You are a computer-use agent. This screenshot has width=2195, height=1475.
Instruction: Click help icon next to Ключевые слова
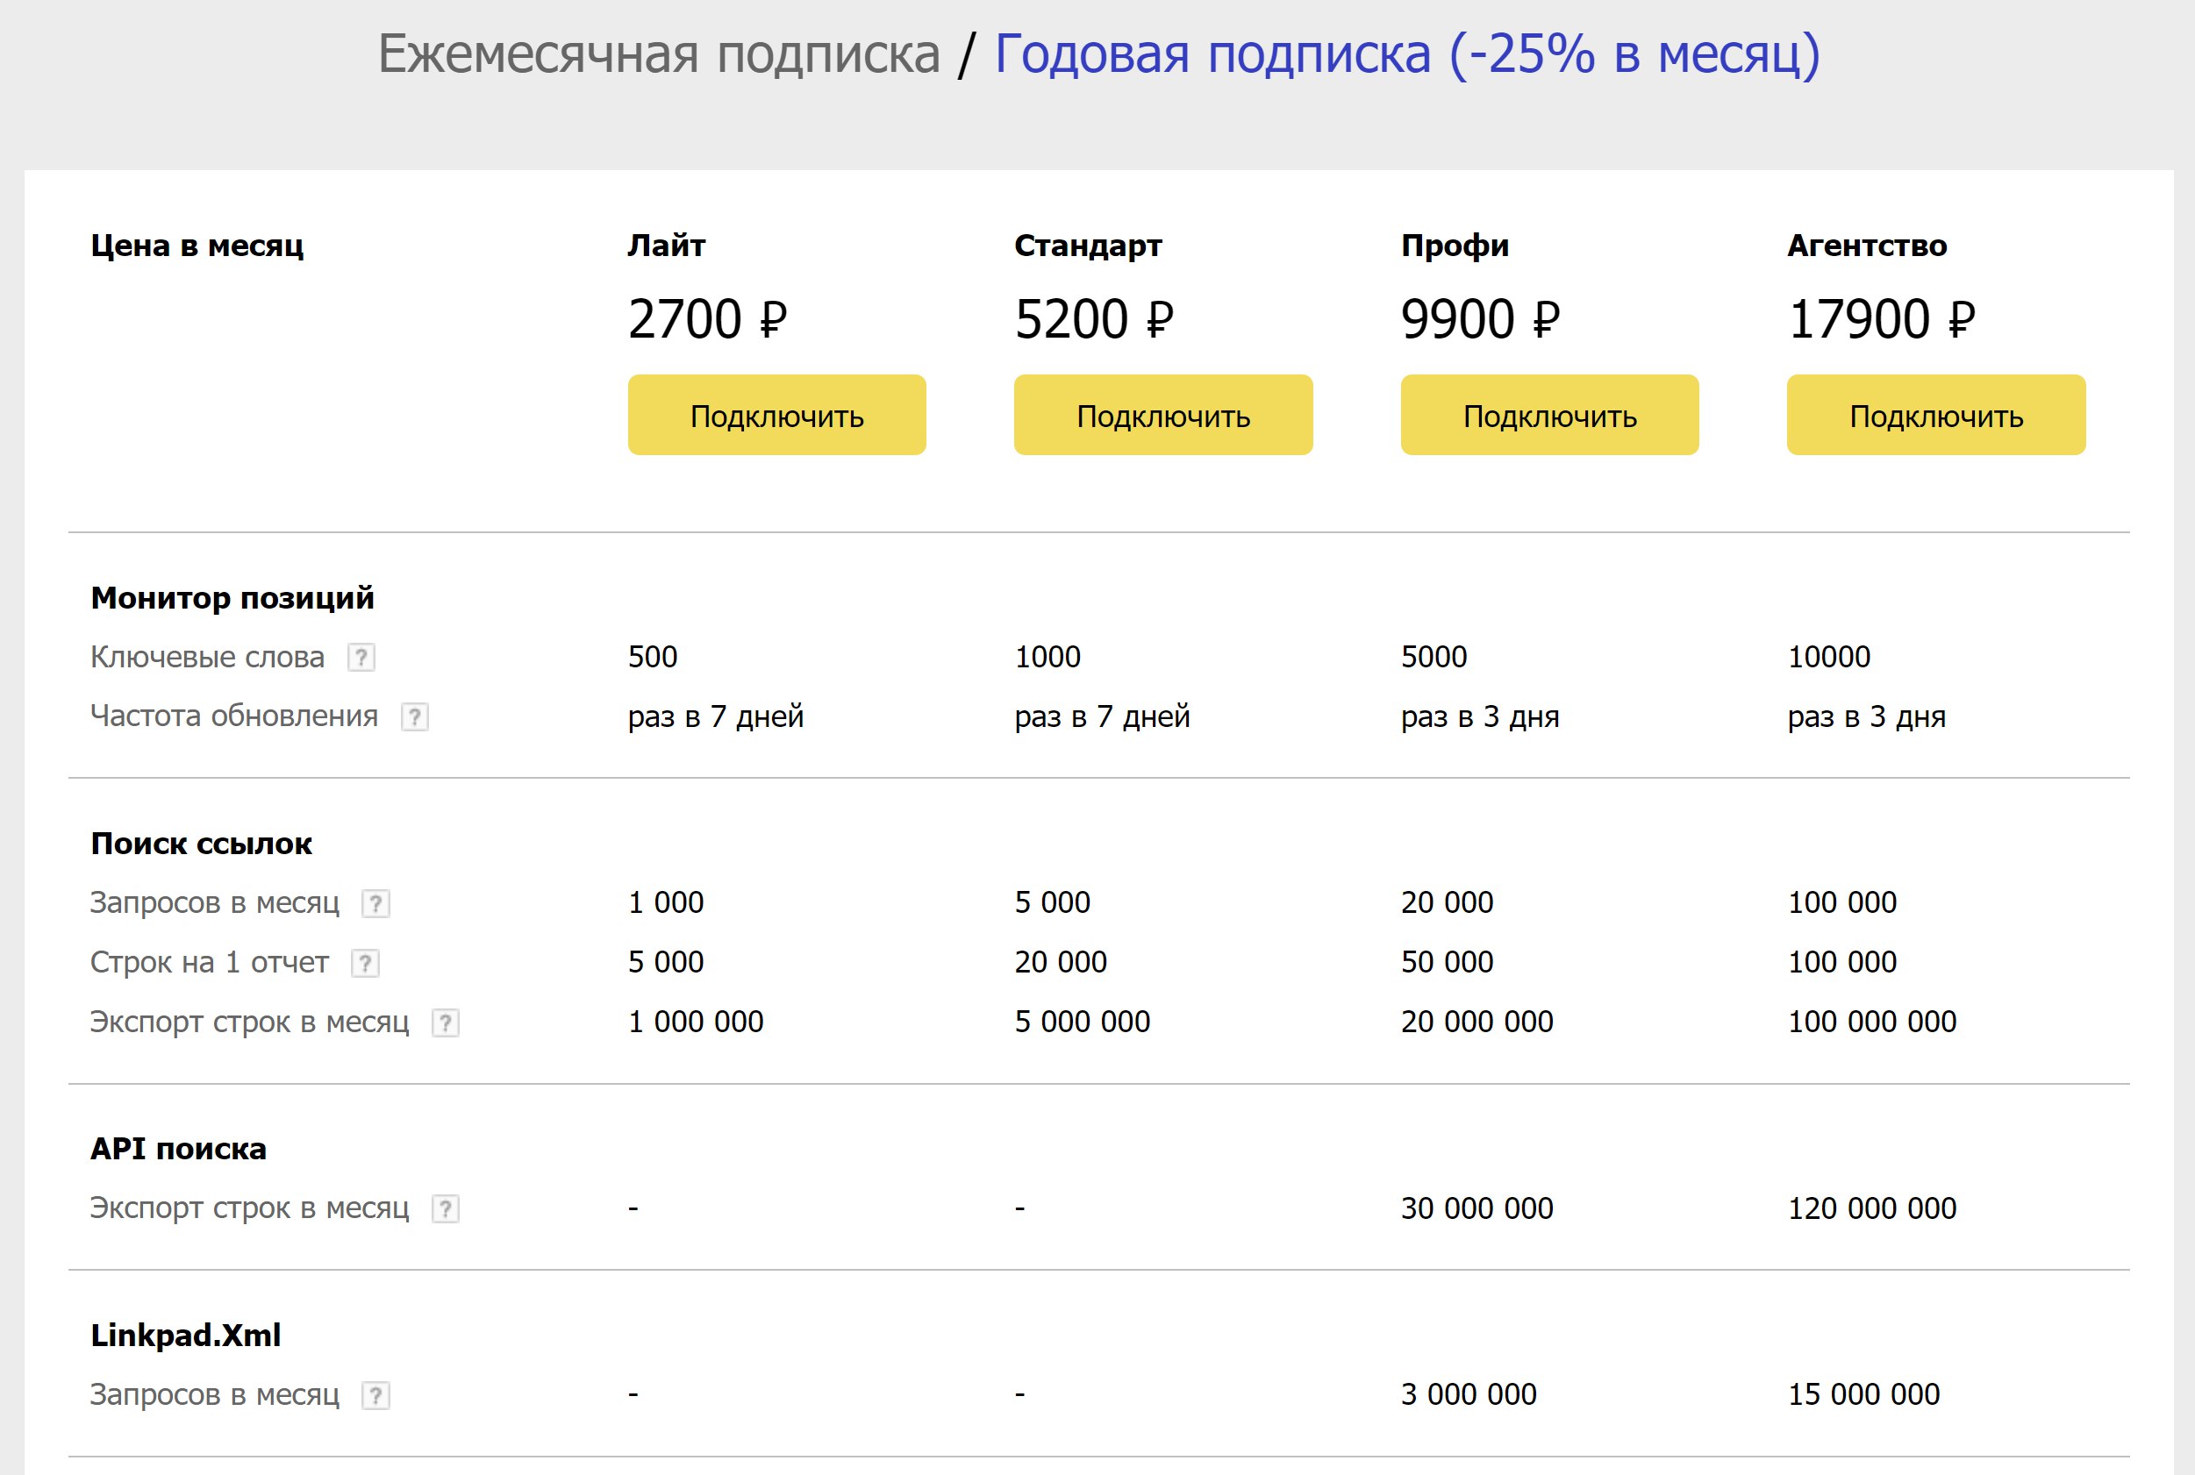[361, 658]
